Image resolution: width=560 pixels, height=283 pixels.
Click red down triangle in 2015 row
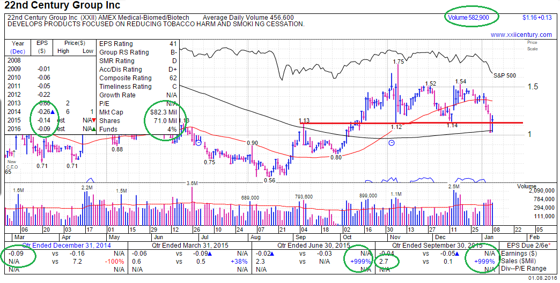click(x=94, y=120)
